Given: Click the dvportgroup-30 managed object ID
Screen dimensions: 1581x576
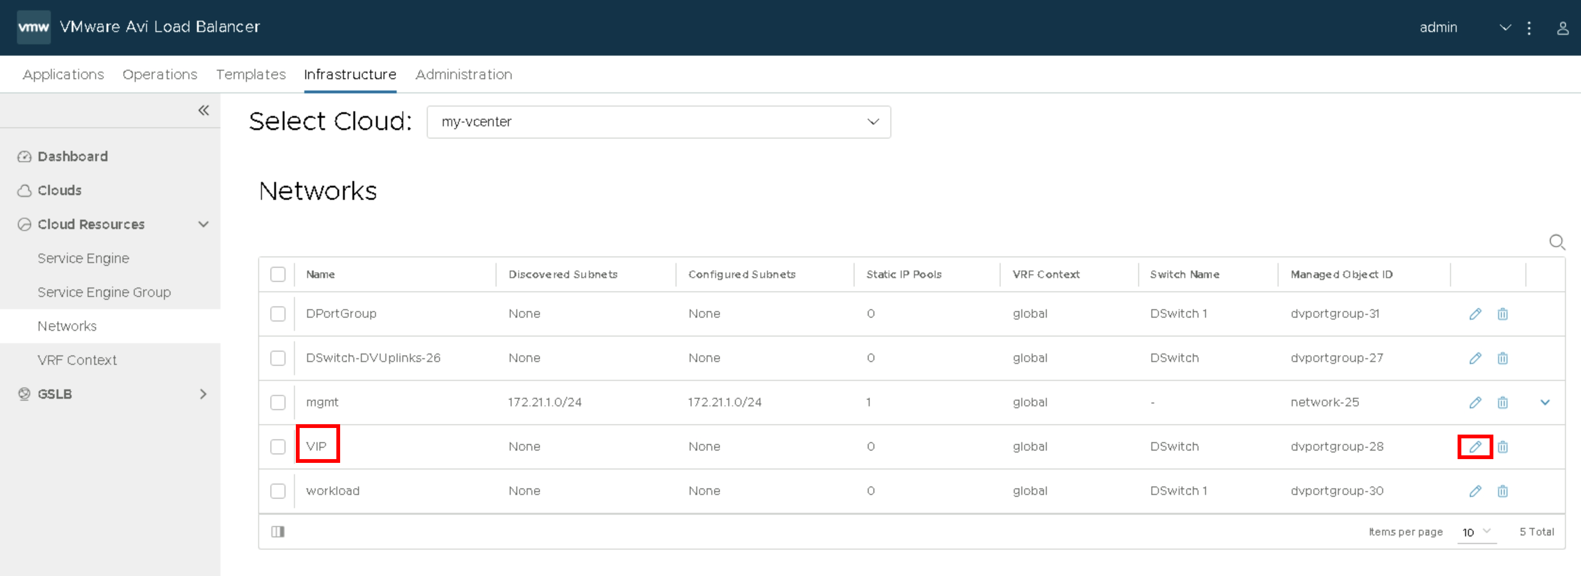Looking at the screenshot, I should point(1337,491).
